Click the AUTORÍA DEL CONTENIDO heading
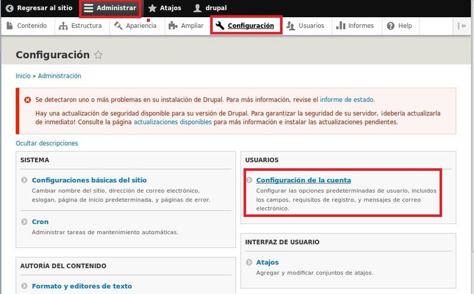This screenshot has width=474, height=294. point(63,266)
